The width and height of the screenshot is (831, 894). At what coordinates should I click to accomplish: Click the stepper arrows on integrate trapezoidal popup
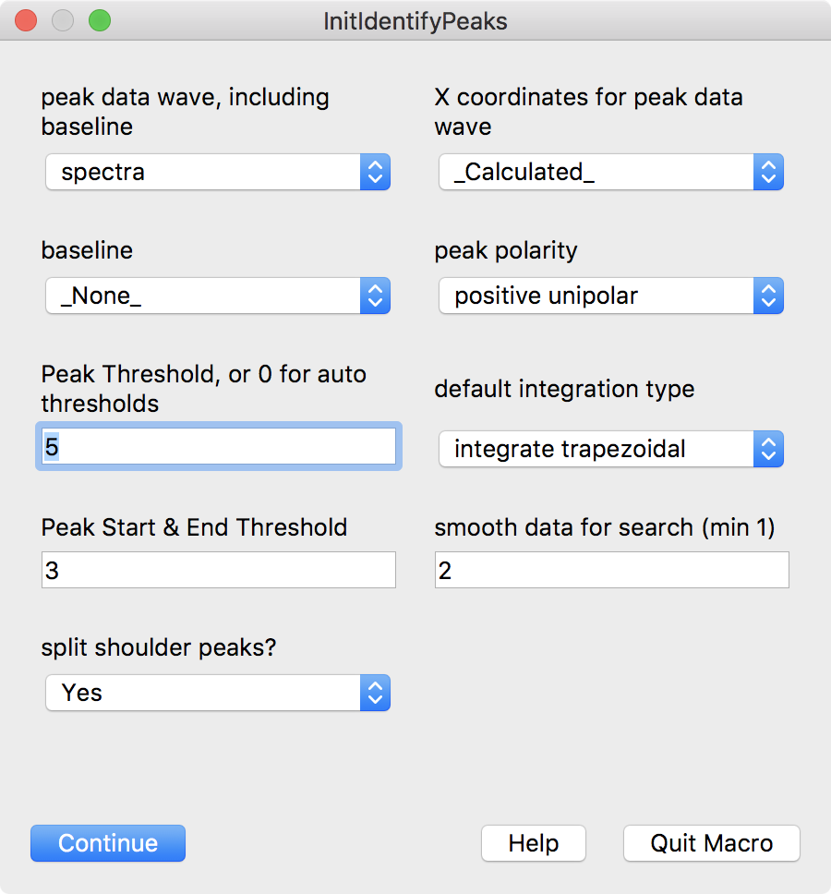pos(768,449)
